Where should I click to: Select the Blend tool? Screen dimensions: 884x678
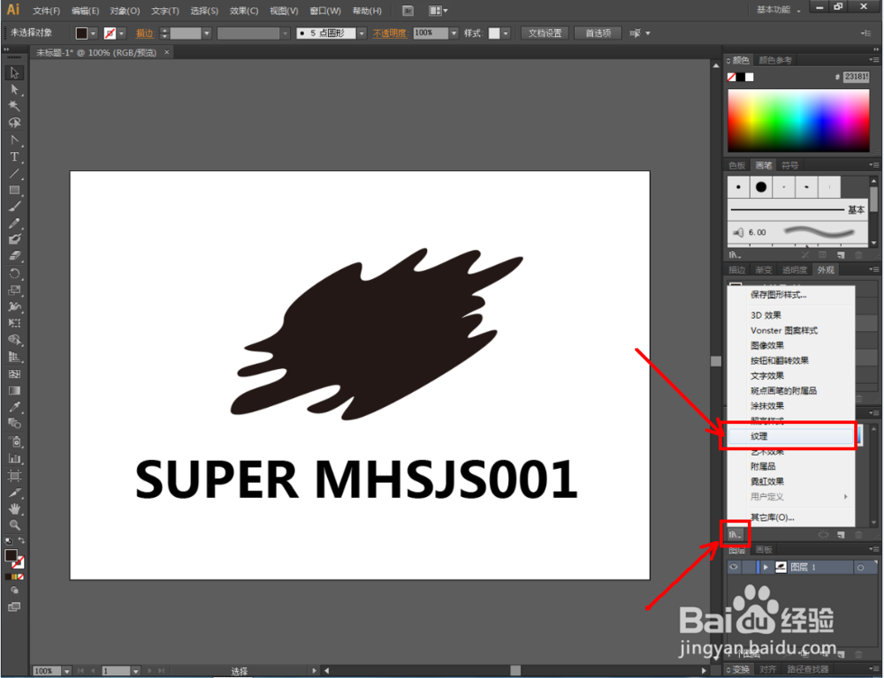pyautogui.click(x=14, y=424)
